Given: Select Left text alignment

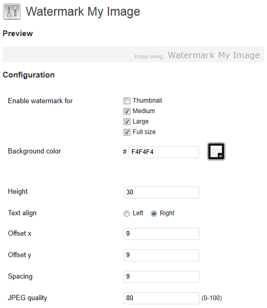Looking at the screenshot, I should point(127,214).
